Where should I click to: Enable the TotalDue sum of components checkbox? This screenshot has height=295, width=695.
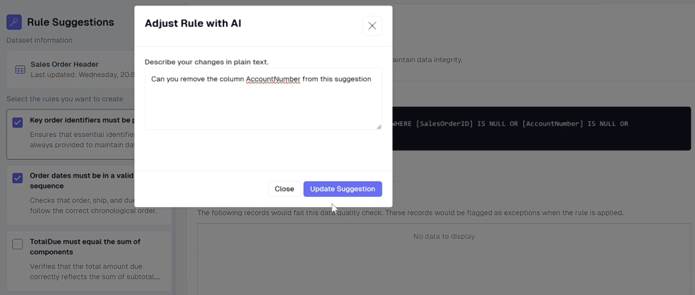17,244
